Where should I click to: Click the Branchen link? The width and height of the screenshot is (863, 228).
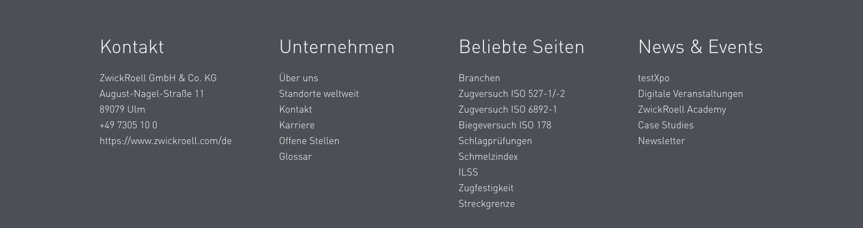click(479, 78)
